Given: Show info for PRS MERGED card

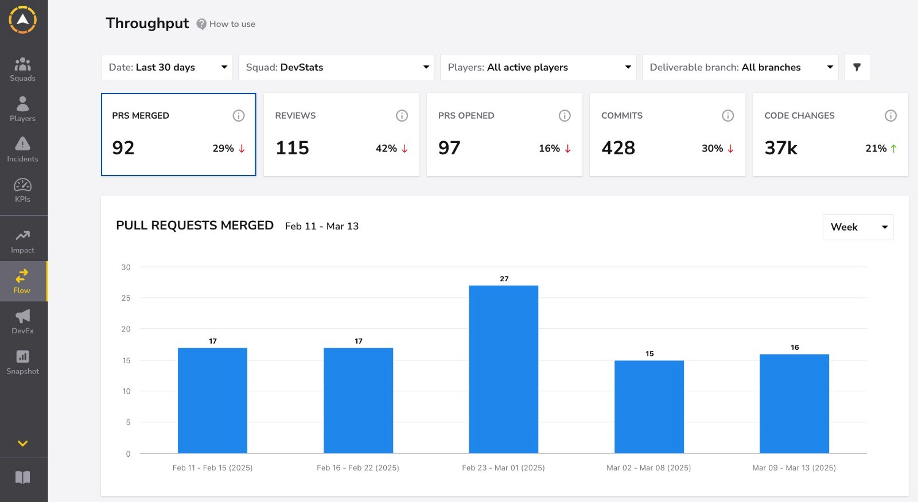Looking at the screenshot, I should [239, 116].
